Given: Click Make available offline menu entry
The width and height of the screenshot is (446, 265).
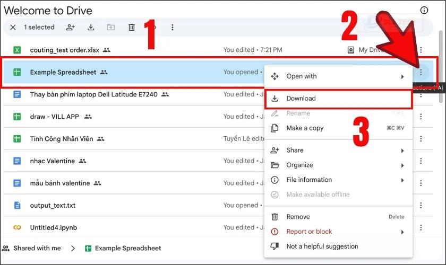Looking at the screenshot, I should [339, 195].
